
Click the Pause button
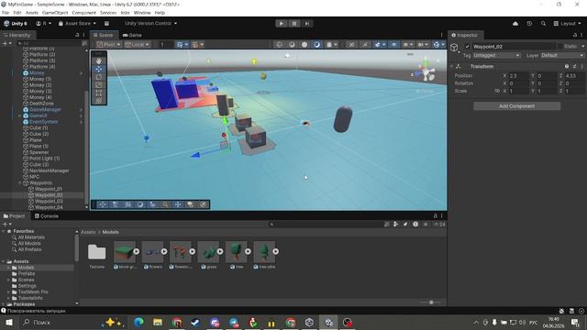[294, 23]
